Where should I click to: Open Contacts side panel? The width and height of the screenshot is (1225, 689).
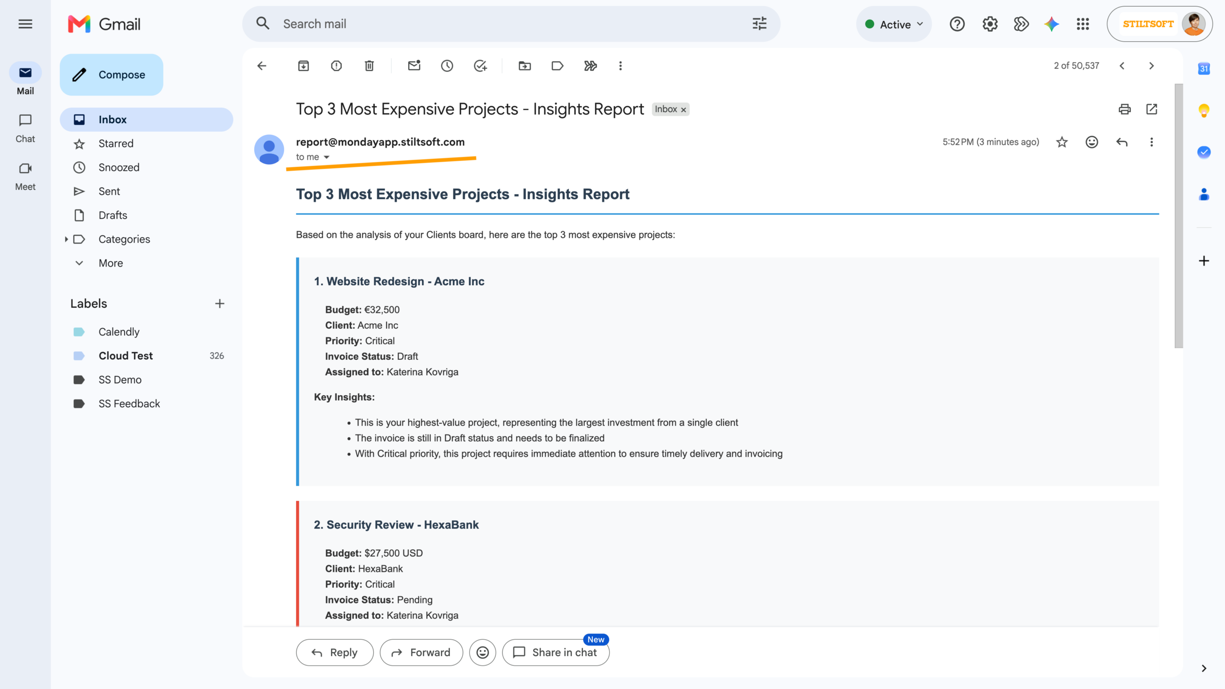tap(1204, 194)
